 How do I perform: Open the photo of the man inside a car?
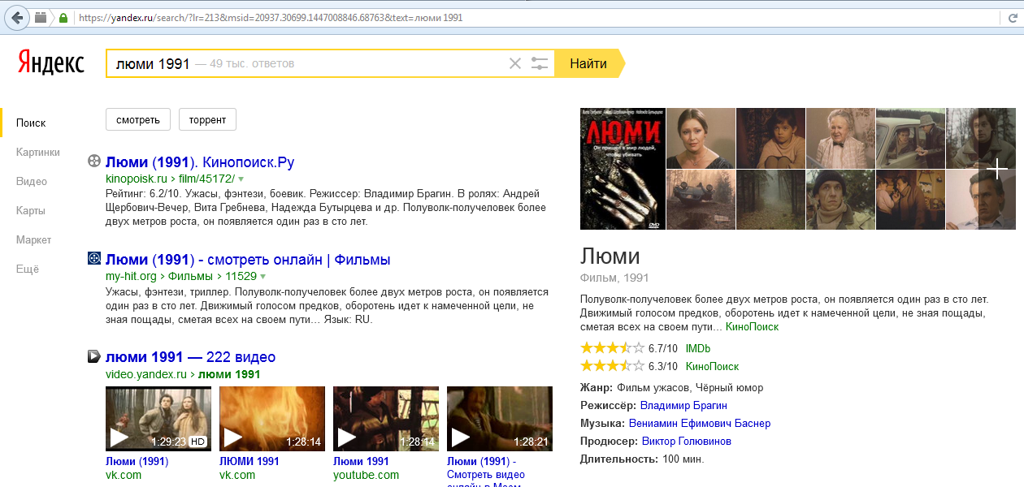[x=910, y=138]
